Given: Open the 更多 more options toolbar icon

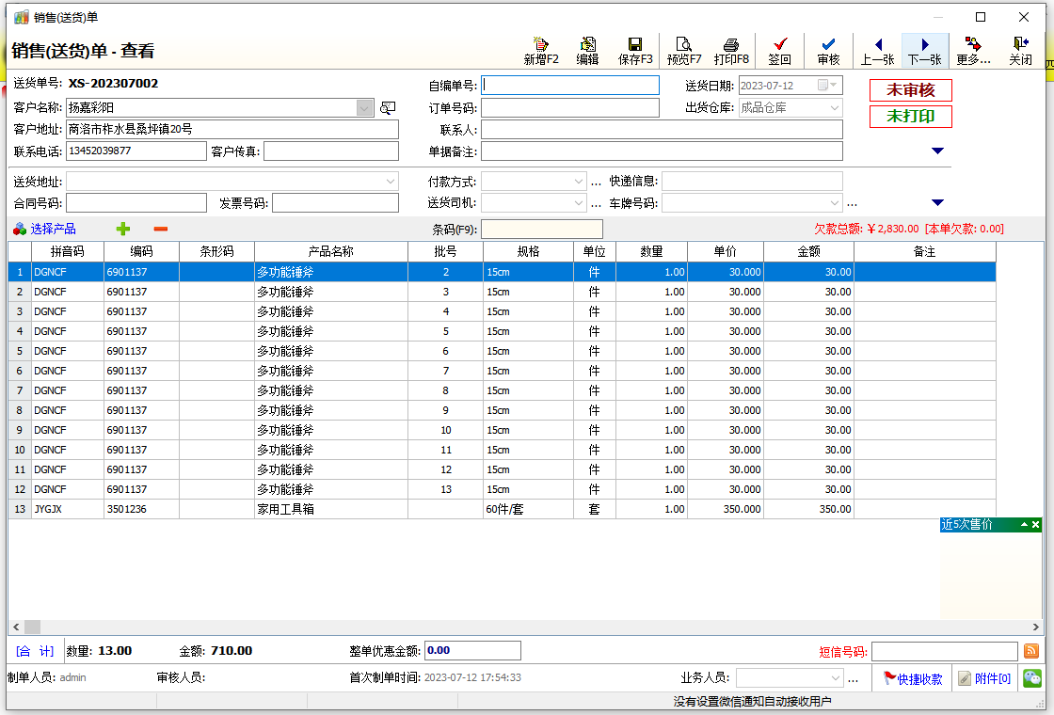Looking at the screenshot, I should click(973, 51).
